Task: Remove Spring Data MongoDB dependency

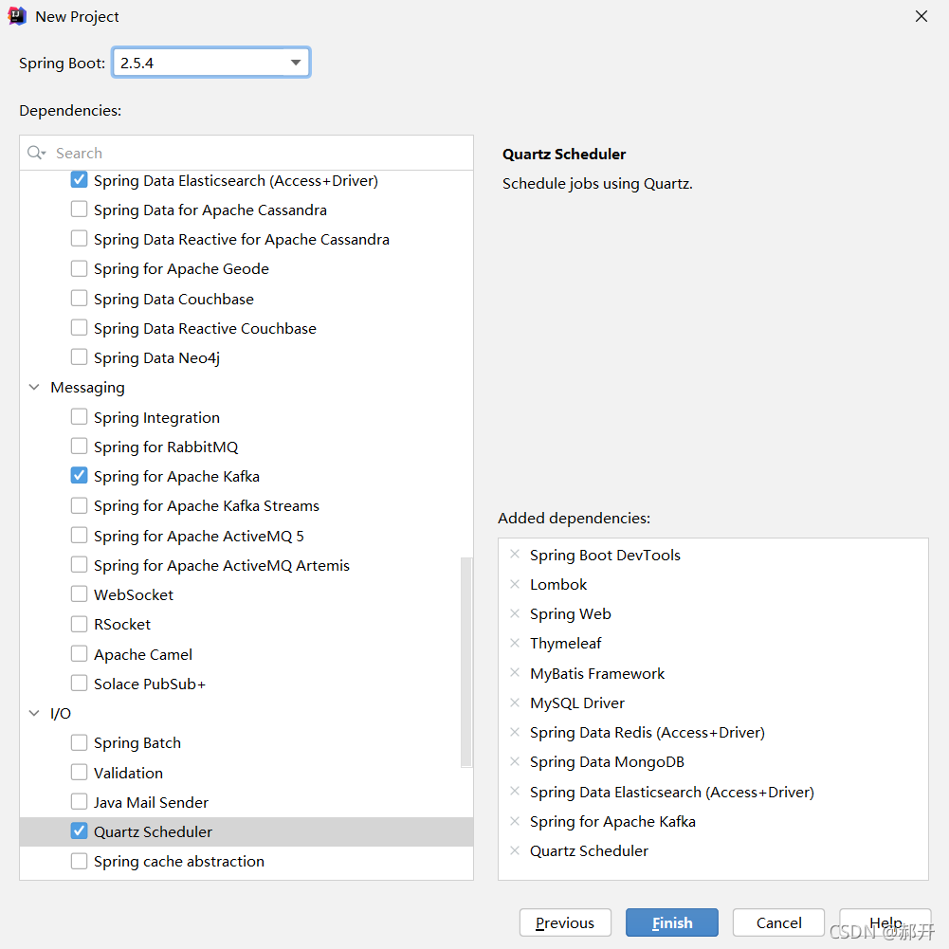Action: point(515,760)
